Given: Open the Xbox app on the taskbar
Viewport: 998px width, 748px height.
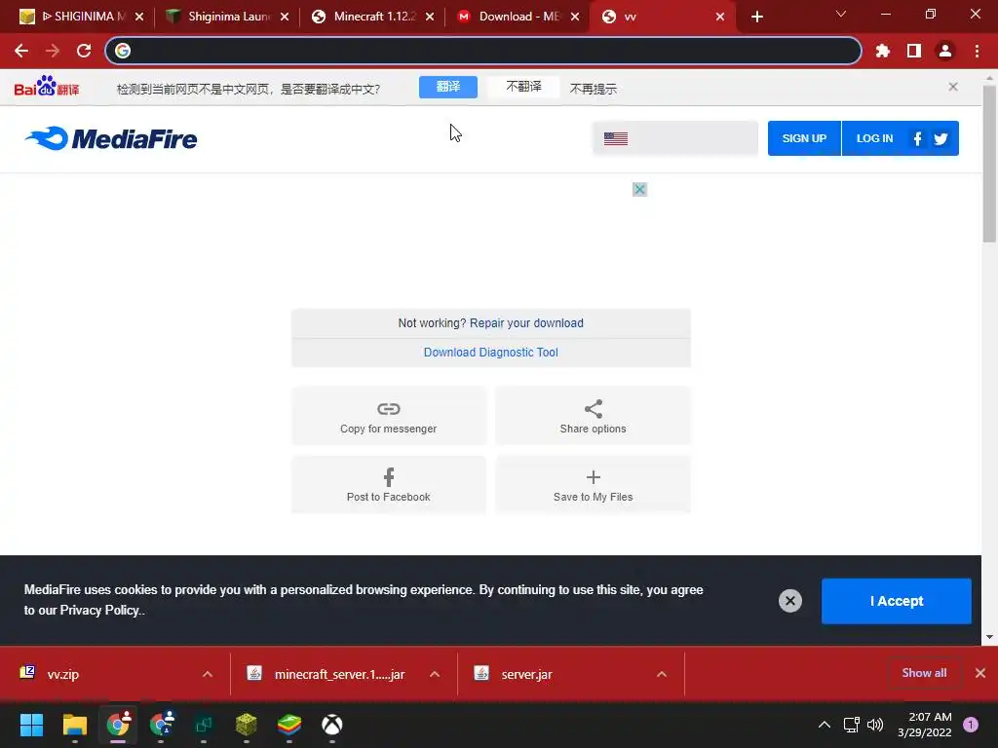Looking at the screenshot, I should click(x=331, y=725).
